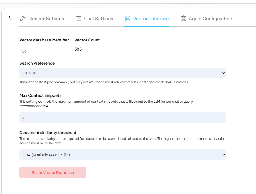Screen dimensions: 256x194
Task: Focus the Max Context Snippets input field
Action: coord(122,118)
